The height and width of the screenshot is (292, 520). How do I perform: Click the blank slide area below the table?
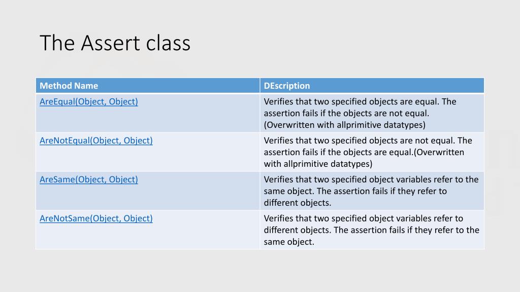(x=260, y=270)
